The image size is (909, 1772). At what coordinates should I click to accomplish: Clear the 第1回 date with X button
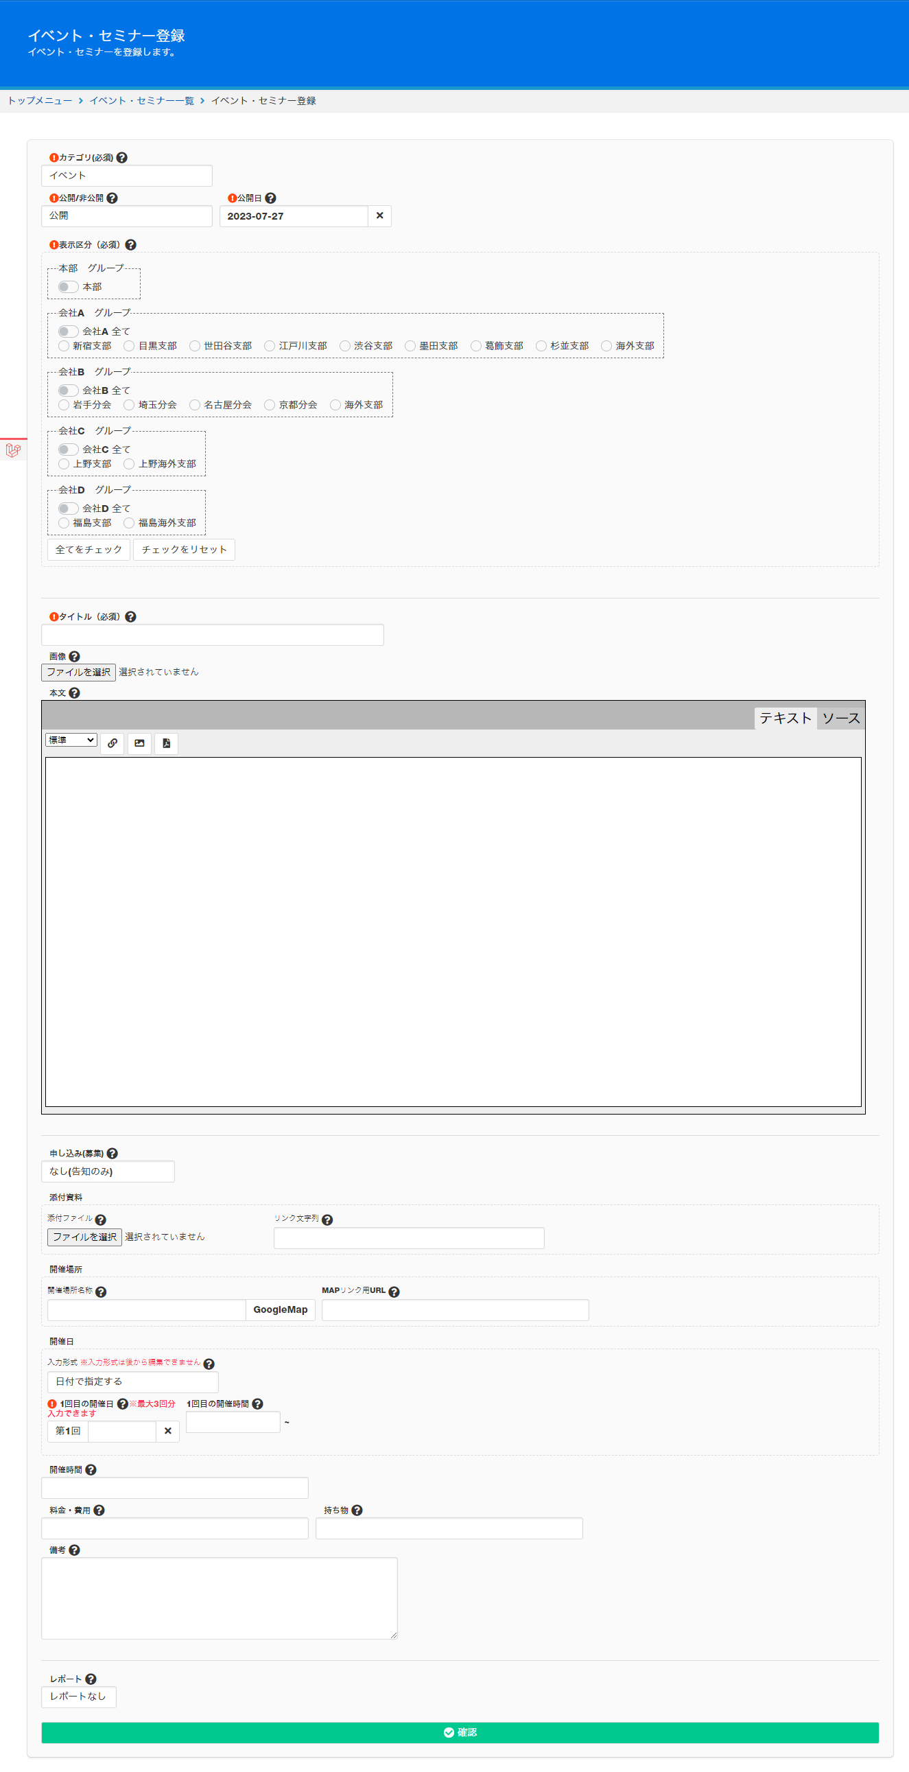pyautogui.click(x=168, y=1432)
